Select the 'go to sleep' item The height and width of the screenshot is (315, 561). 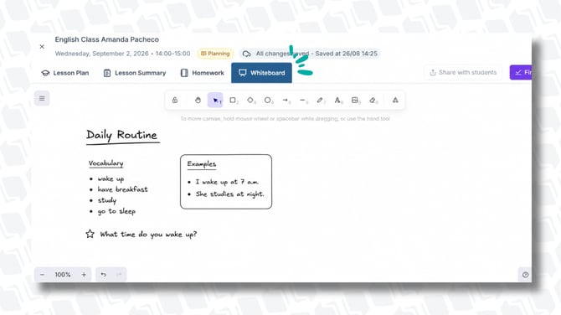pyautogui.click(x=116, y=212)
